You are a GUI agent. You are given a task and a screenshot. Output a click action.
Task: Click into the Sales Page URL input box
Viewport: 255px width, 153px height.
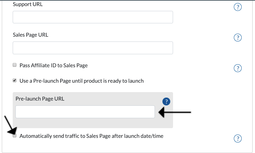pyautogui.click(x=93, y=48)
